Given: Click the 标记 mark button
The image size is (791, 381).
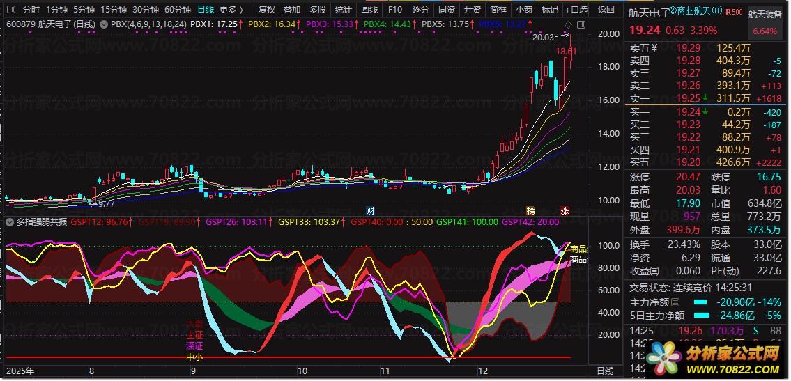Looking at the screenshot, I should pyautogui.click(x=549, y=9).
